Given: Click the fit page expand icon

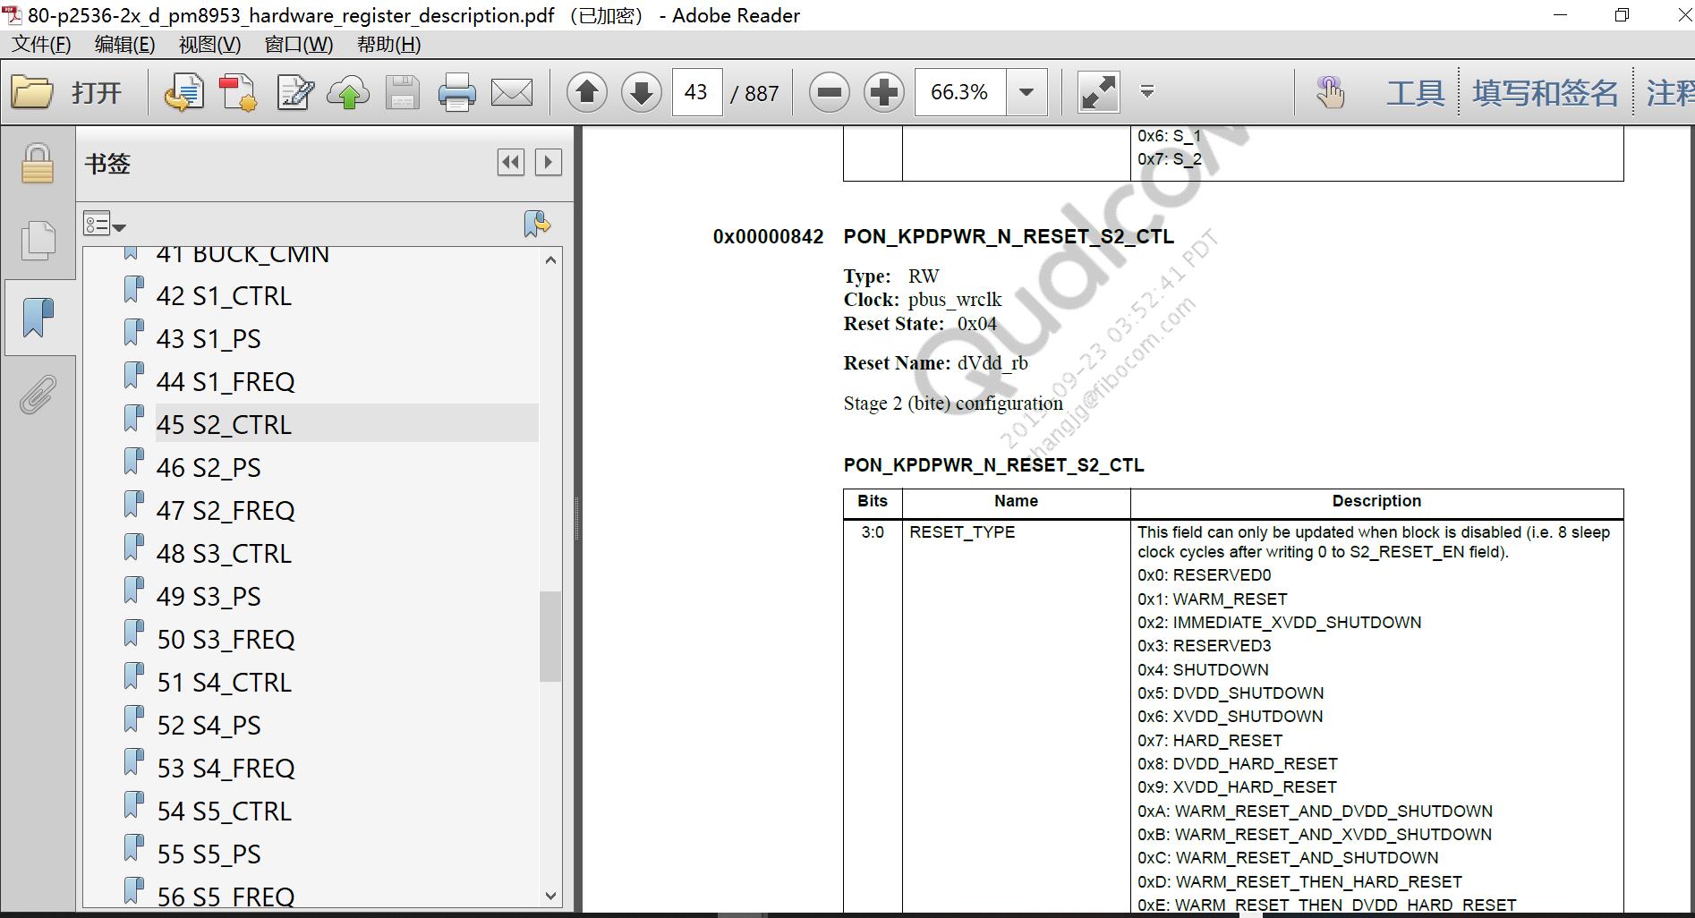Looking at the screenshot, I should click(1098, 92).
